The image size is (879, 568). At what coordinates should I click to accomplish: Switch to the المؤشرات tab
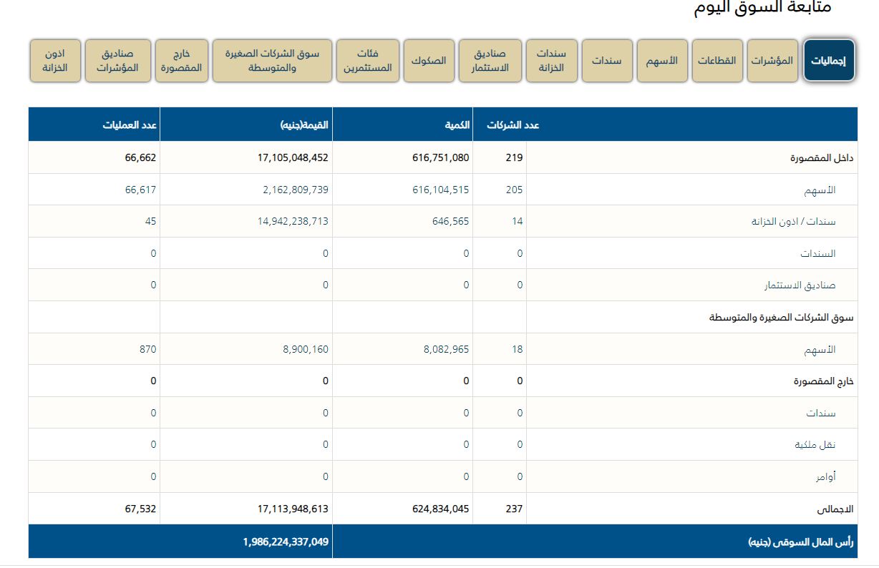772,61
